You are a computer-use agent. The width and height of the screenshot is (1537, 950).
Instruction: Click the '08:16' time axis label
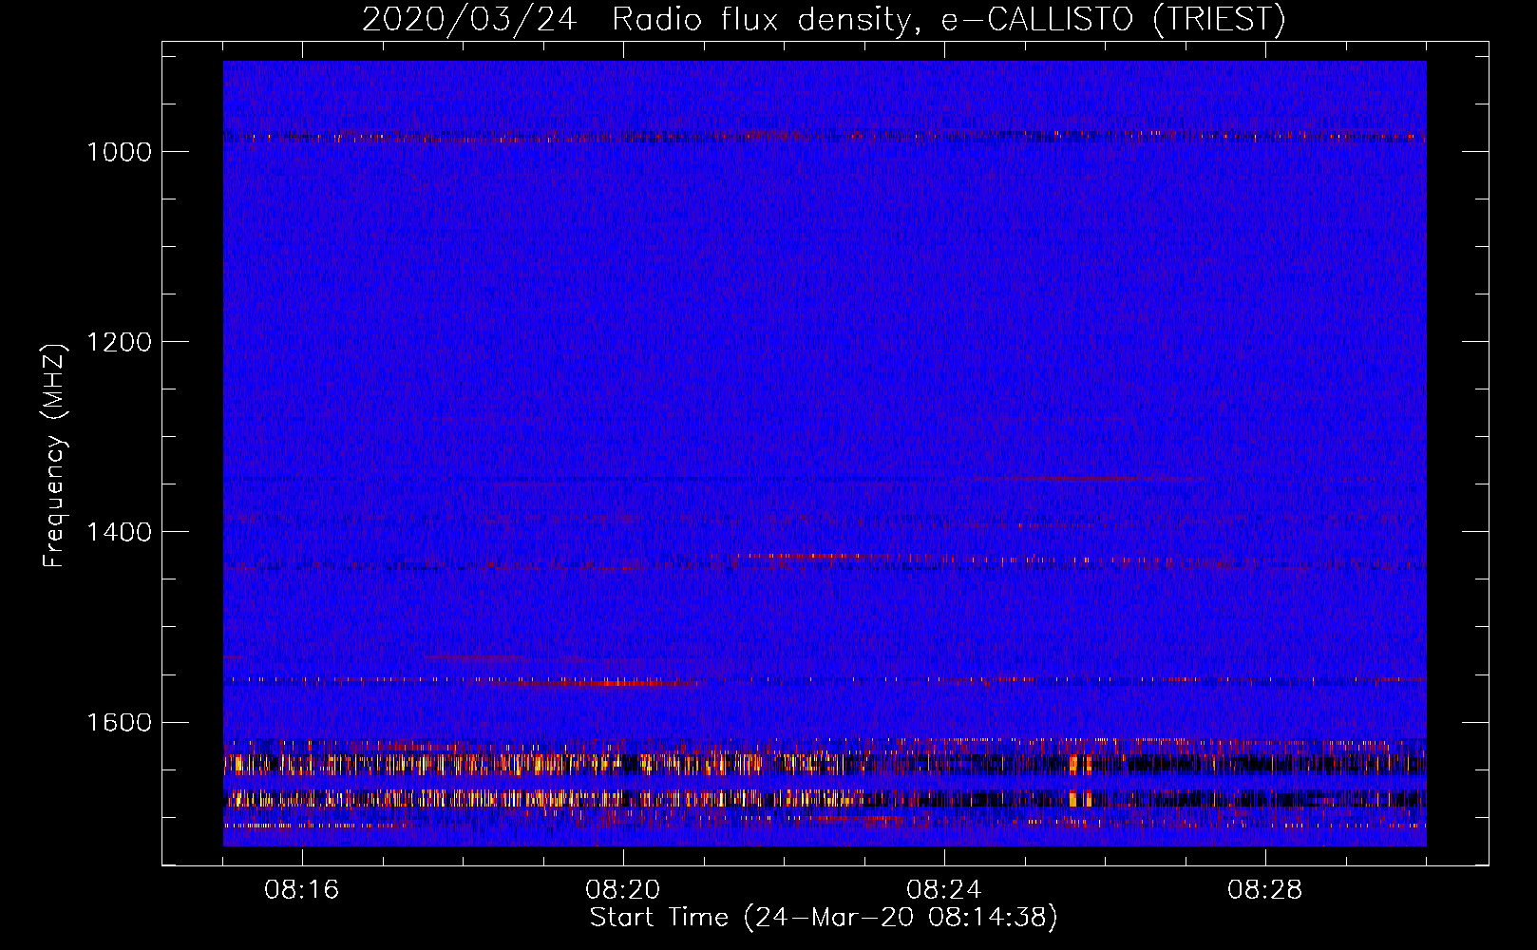tap(302, 890)
